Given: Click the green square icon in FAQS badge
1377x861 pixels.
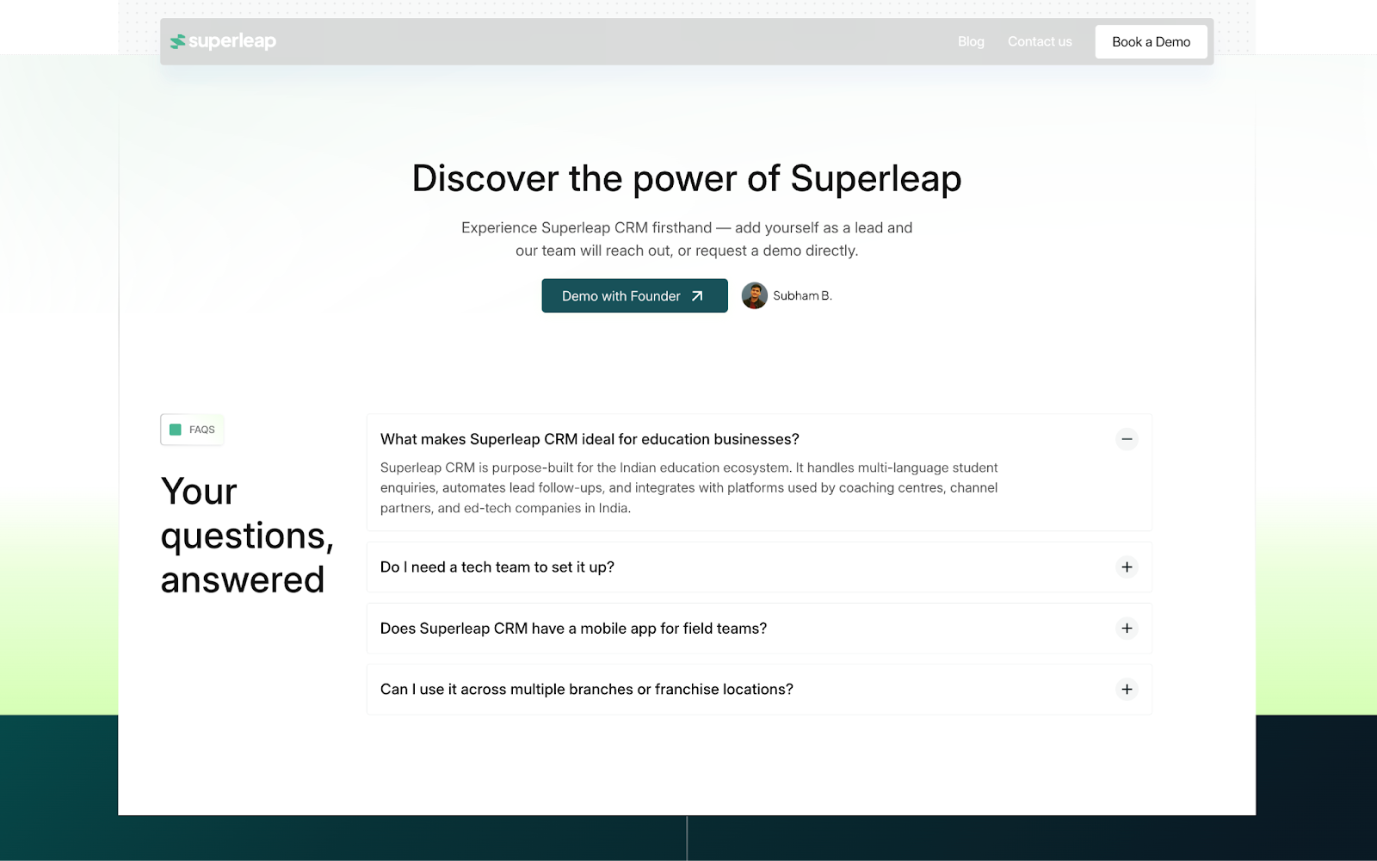Looking at the screenshot, I should 176,430.
